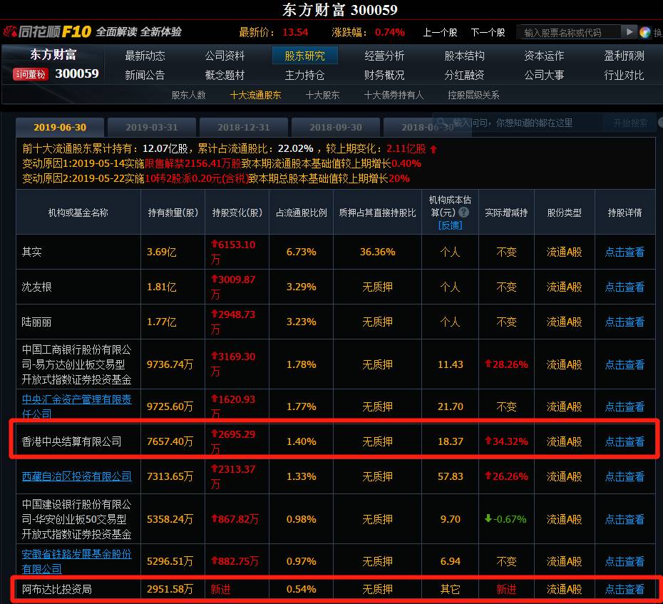This screenshot has width=663, height=604.
Task: Click the 占流通股比例 column header
Action: click(302, 213)
